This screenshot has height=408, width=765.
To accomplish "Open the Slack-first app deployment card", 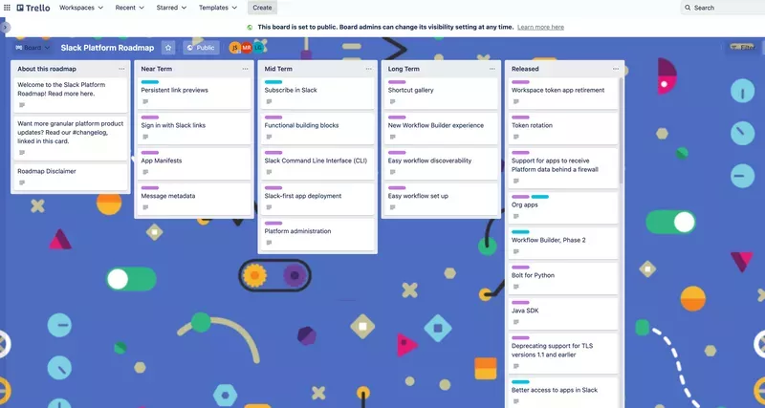I will pyautogui.click(x=317, y=199).
